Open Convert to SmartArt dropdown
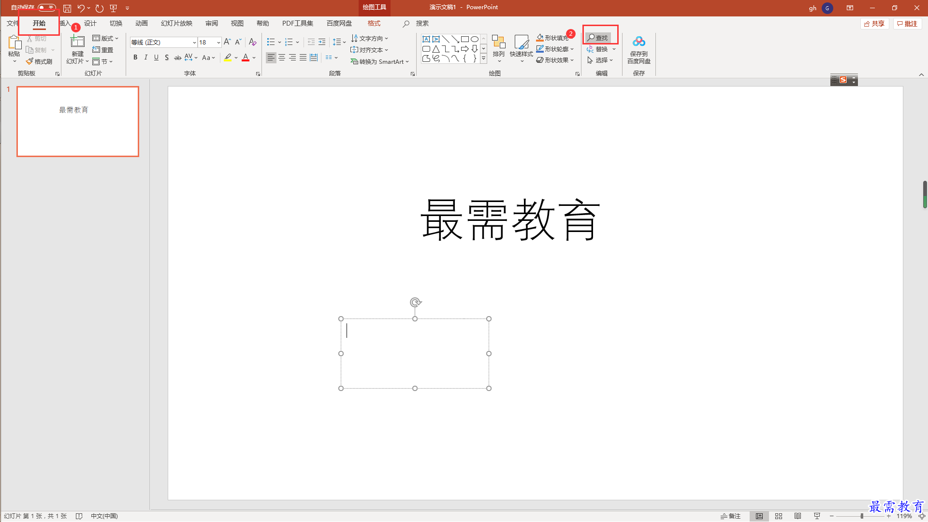Viewport: 928px width, 522px height. click(380, 61)
